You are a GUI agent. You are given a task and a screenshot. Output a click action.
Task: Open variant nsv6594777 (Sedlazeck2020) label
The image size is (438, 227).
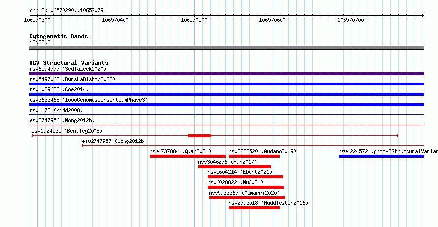tap(68, 69)
